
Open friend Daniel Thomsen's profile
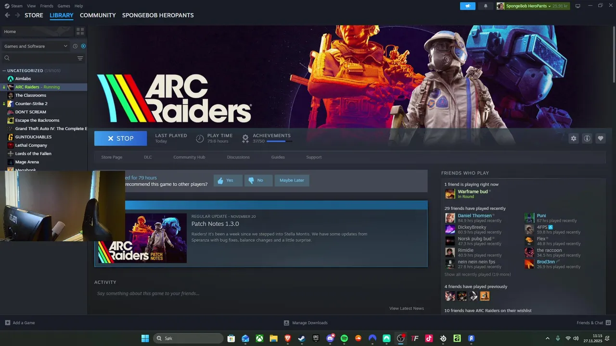(475, 216)
